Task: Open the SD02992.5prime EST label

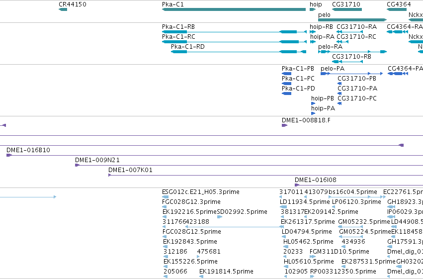Action: pyautogui.click(x=242, y=212)
